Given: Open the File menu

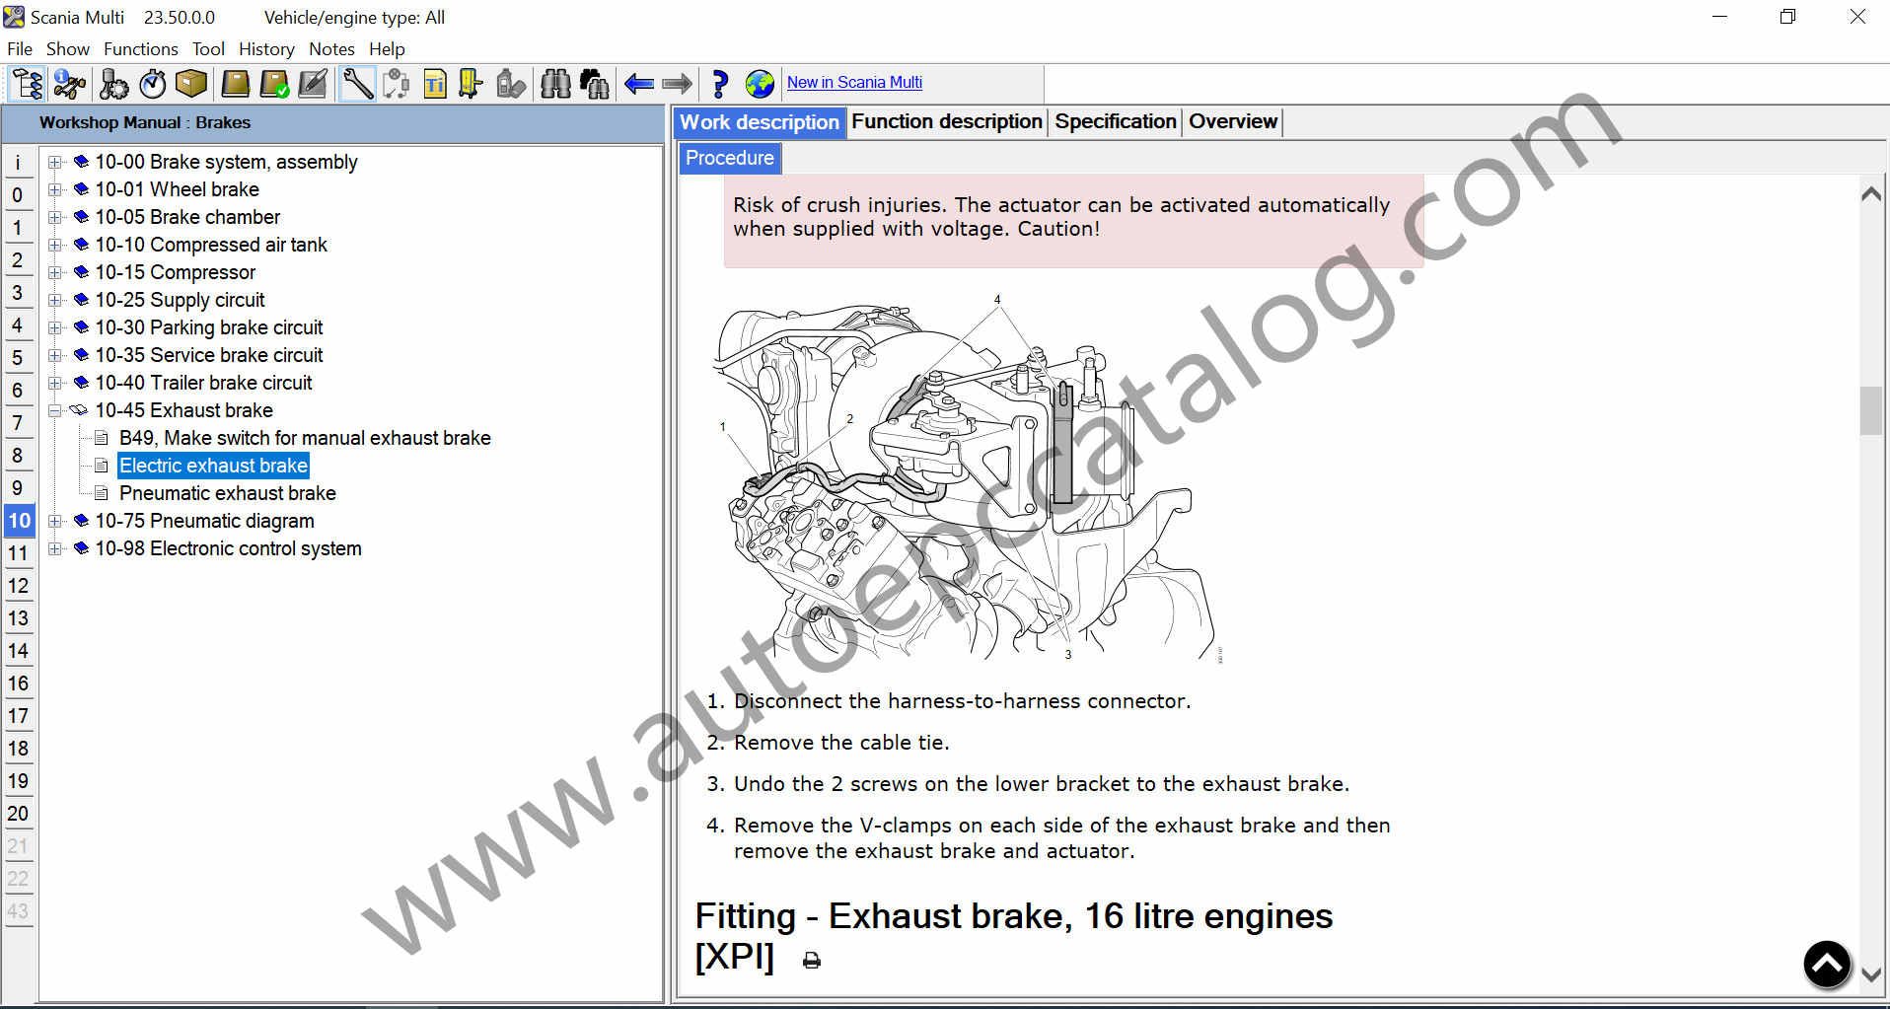Looking at the screenshot, I should [x=20, y=49].
